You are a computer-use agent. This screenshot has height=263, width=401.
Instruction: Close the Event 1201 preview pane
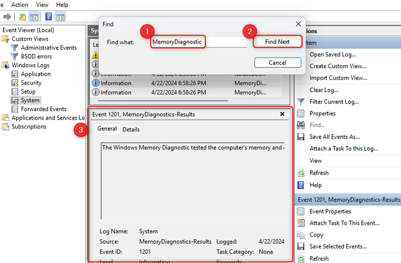(x=282, y=114)
